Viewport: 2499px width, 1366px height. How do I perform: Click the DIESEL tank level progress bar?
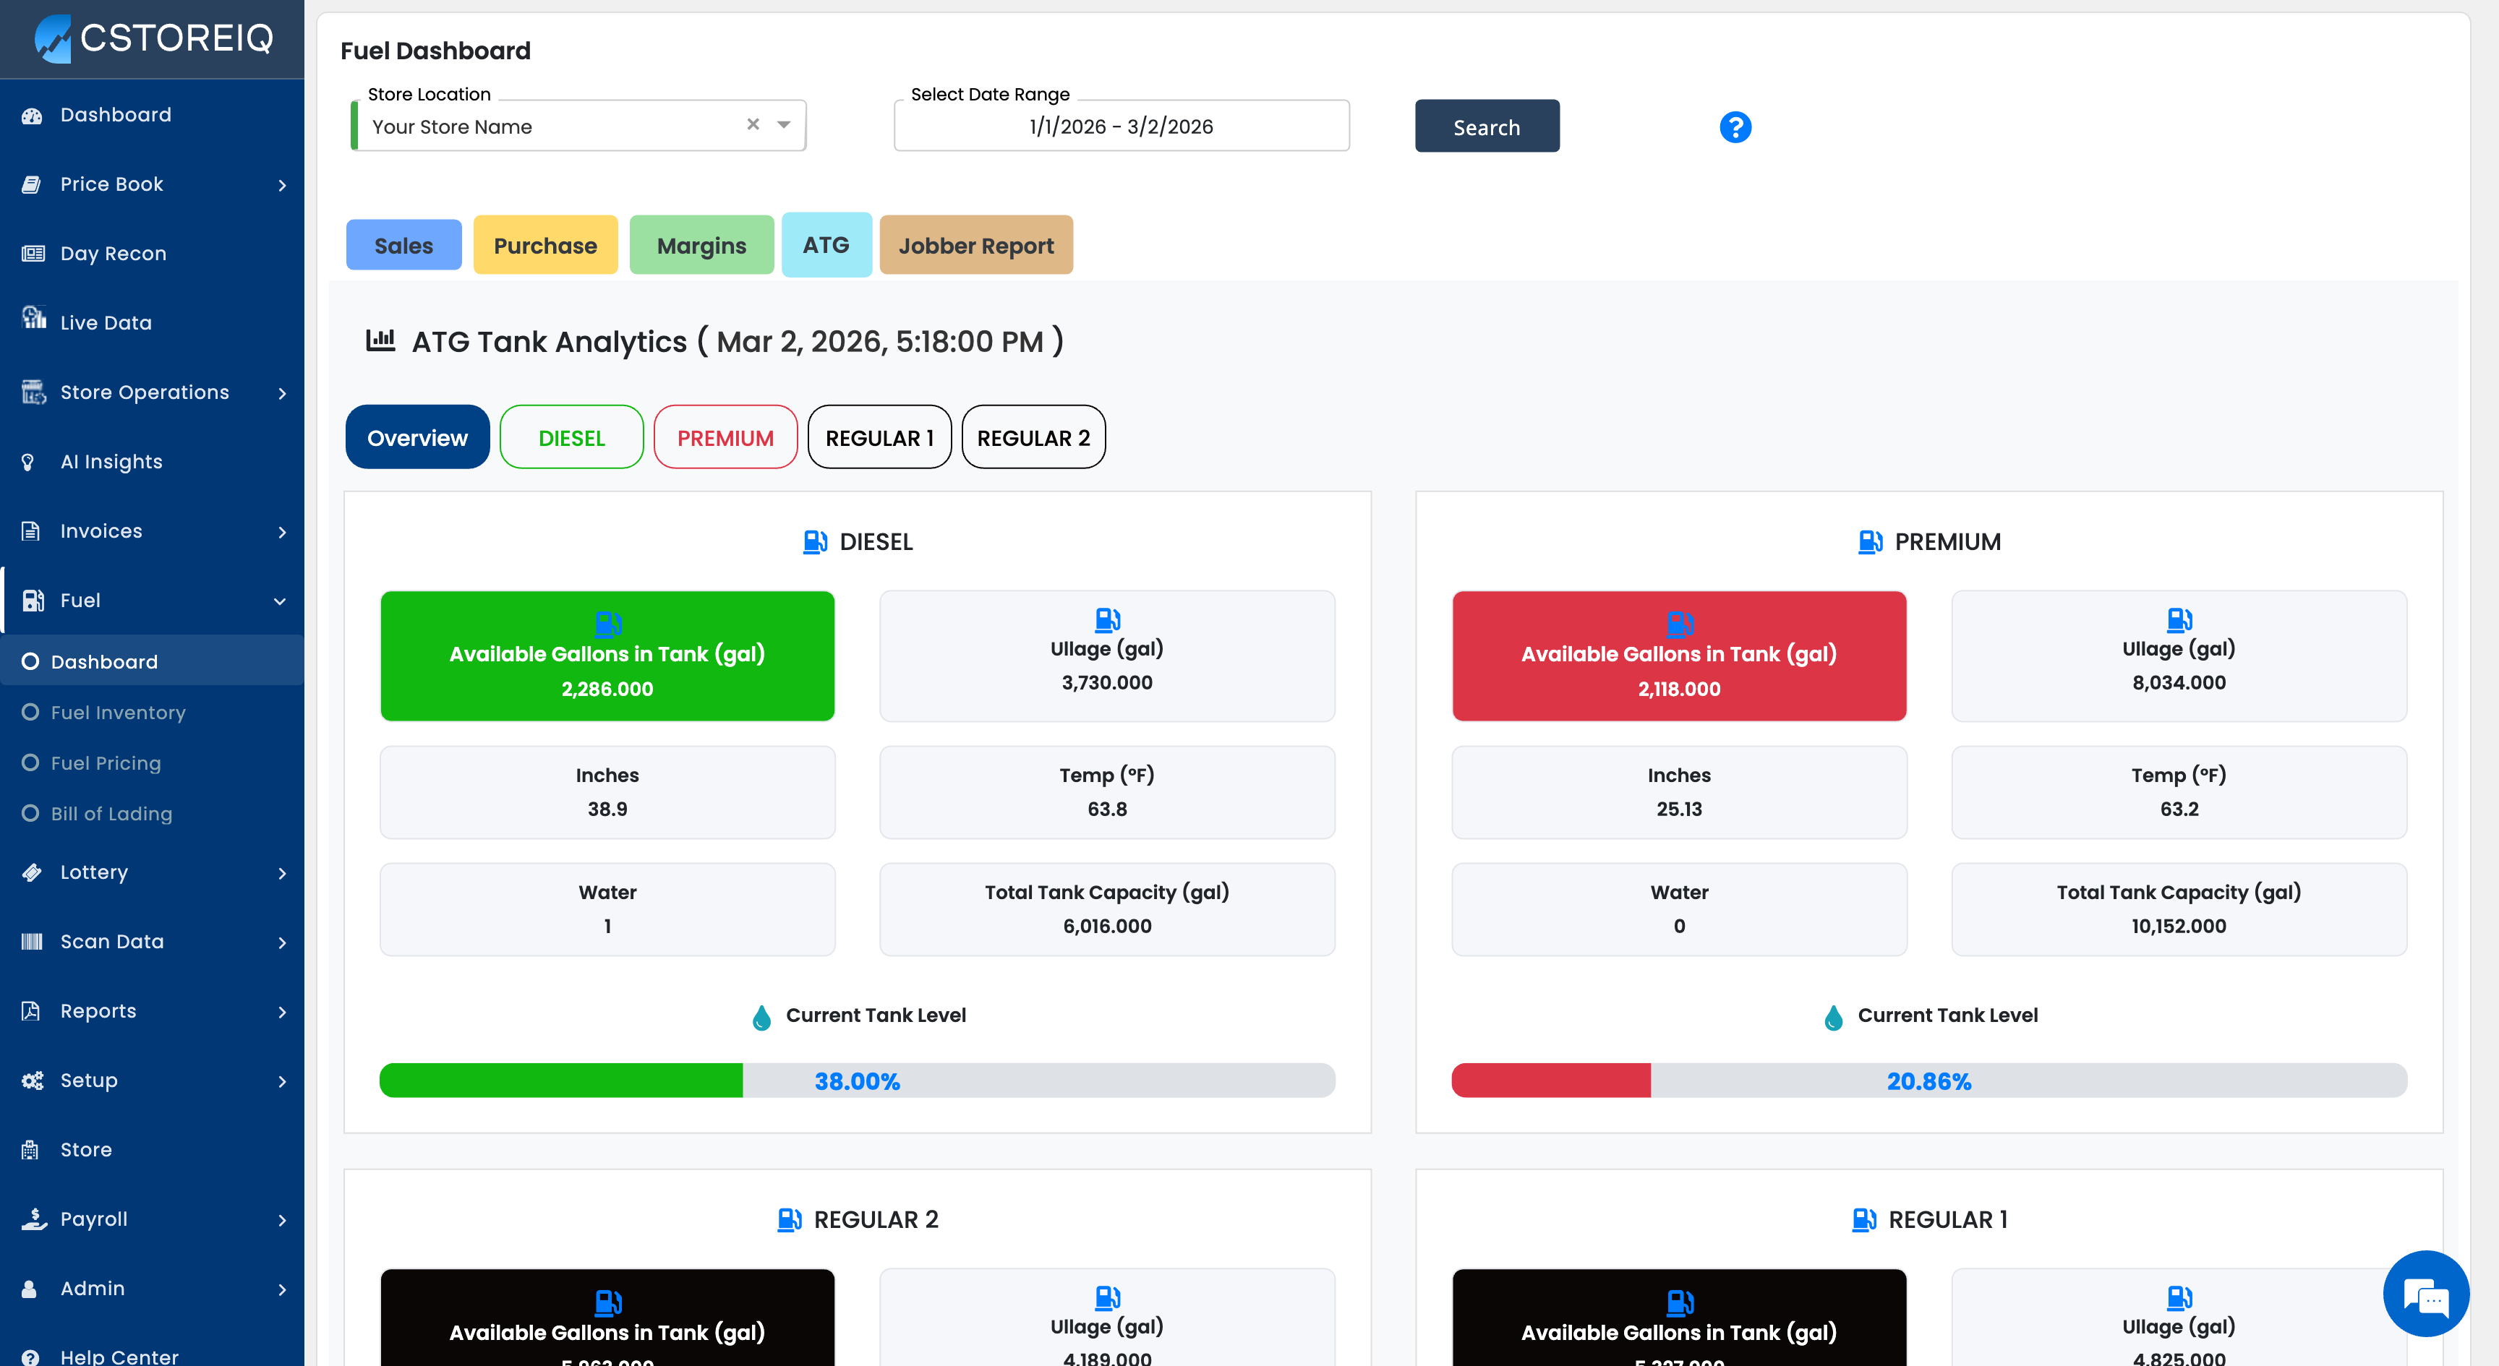click(x=857, y=1081)
